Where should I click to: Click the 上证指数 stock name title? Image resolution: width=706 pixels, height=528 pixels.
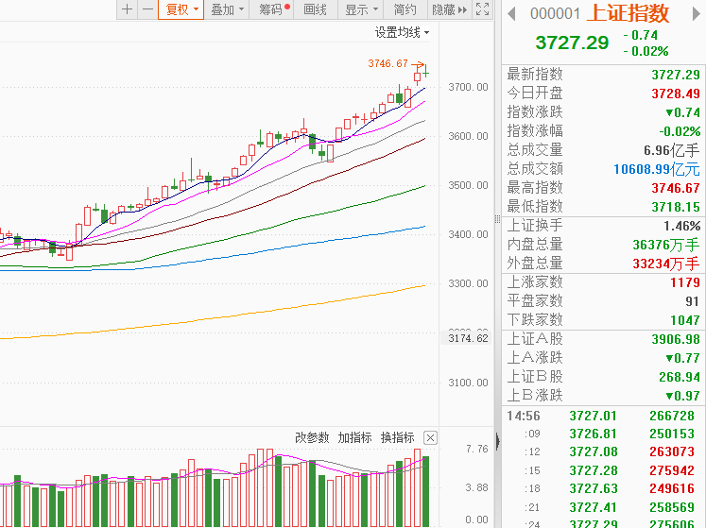(x=629, y=13)
